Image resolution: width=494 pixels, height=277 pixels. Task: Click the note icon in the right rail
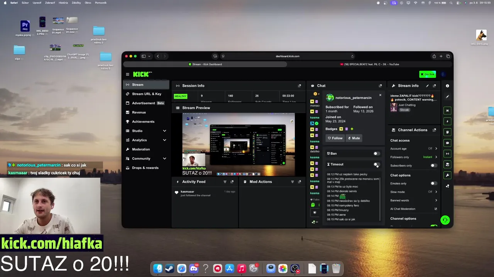(447, 132)
